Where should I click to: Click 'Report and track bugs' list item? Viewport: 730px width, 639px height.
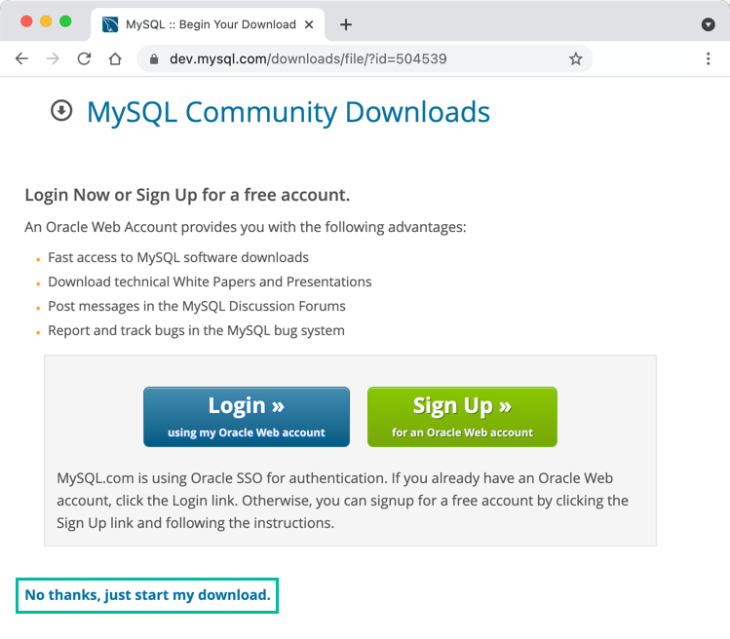pyautogui.click(x=196, y=330)
